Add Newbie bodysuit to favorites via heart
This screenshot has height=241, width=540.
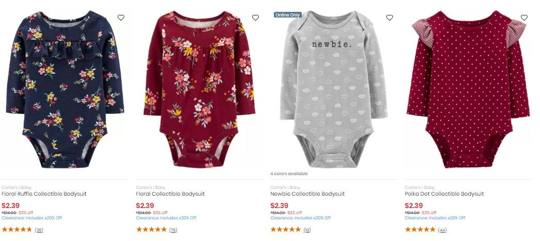click(389, 18)
